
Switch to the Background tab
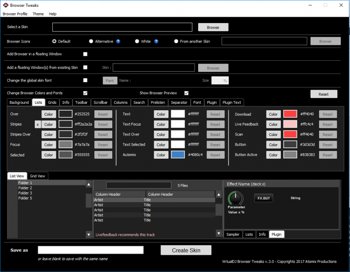click(19, 102)
